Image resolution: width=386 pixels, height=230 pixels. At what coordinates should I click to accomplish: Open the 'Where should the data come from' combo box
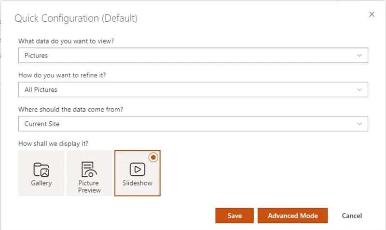pyautogui.click(x=193, y=124)
